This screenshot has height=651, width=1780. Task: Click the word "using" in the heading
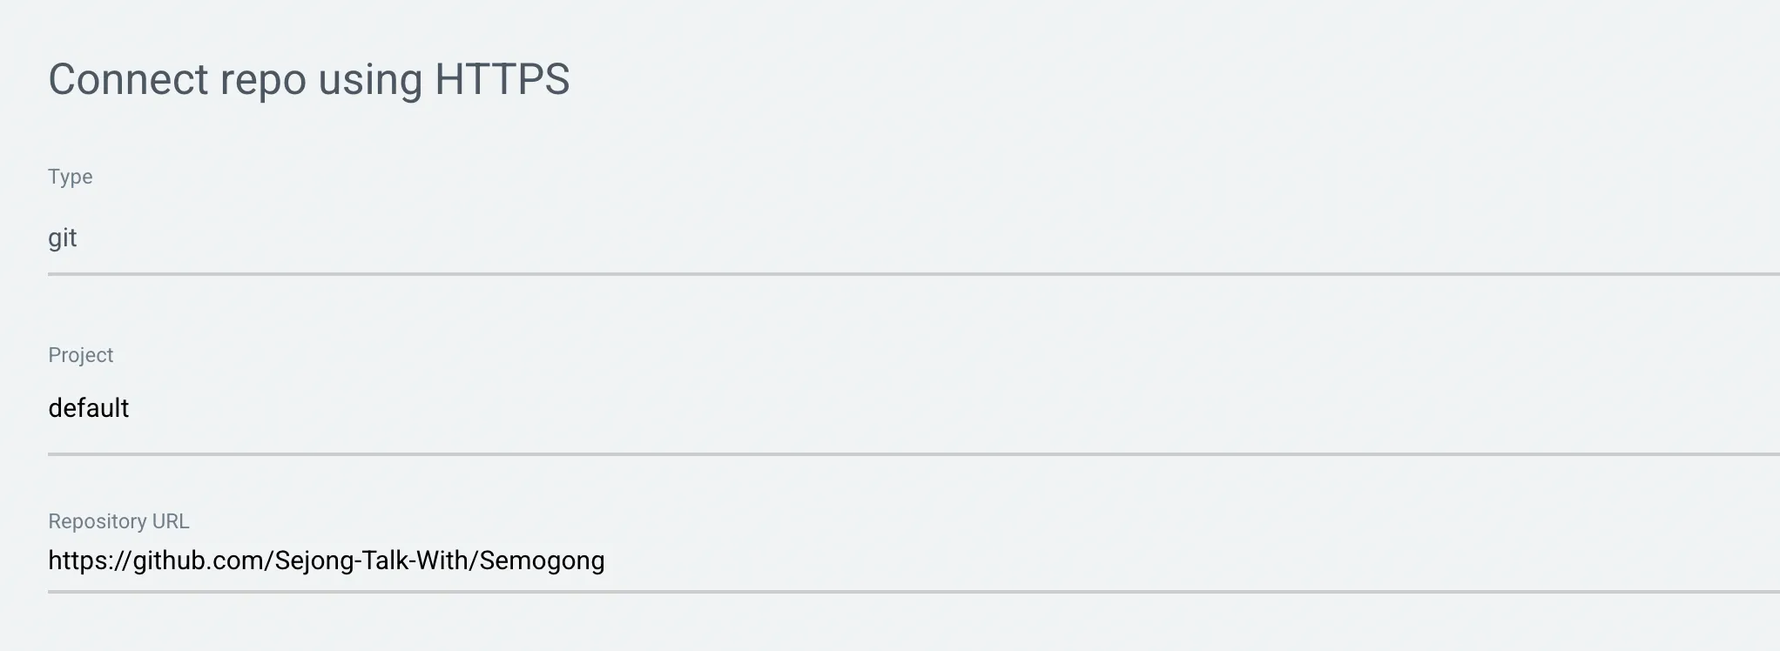pyautogui.click(x=370, y=79)
